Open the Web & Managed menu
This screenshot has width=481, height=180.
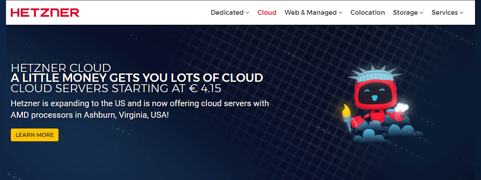coord(313,12)
